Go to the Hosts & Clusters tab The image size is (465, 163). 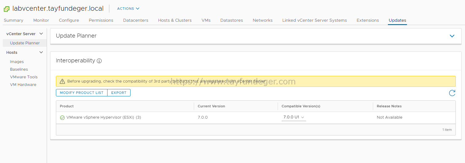pos(175,20)
